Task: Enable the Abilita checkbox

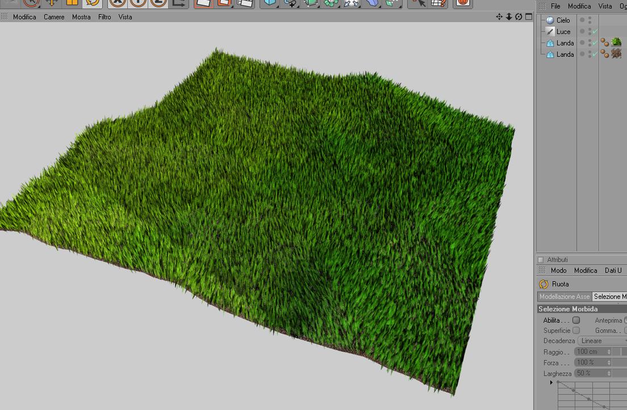Action: click(x=576, y=320)
